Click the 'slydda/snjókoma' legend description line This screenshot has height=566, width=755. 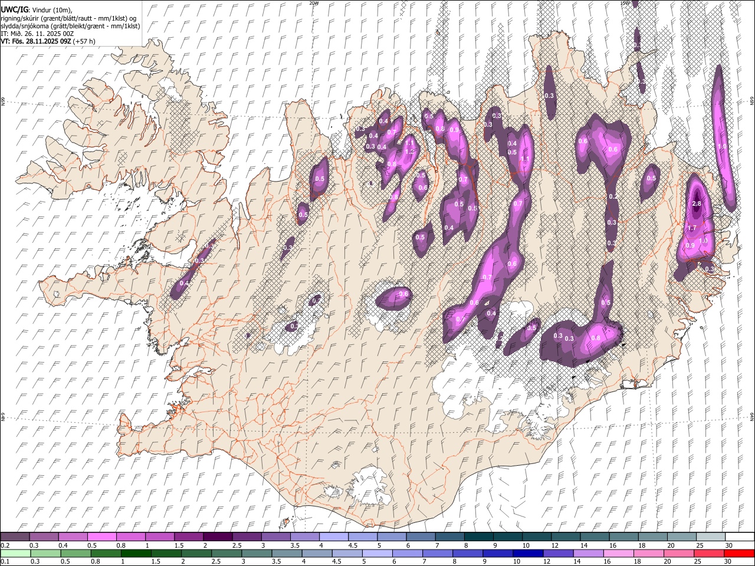coord(70,26)
